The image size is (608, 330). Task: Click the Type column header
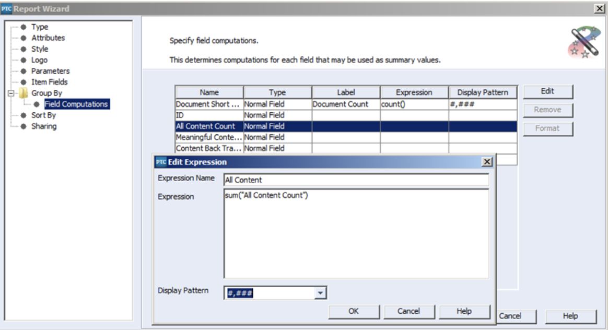(277, 92)
